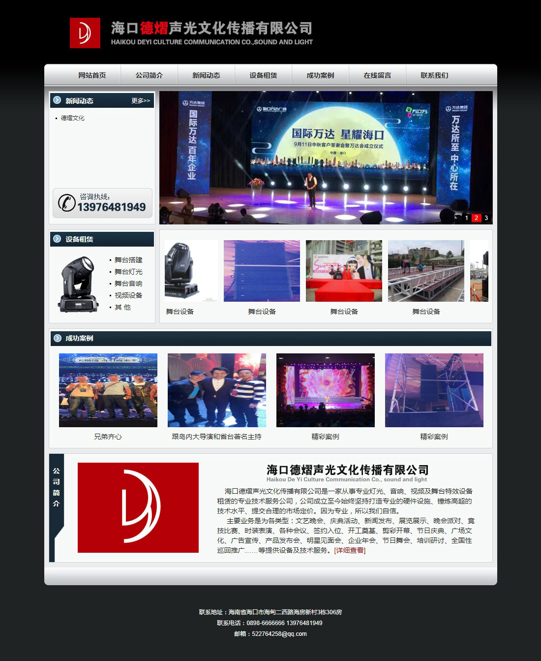Image resolution: width=541 pixels, height=661 pixels.
Task: Go to 成功案例 in navigation bar
Action: pyautogui.click(x=320, y=75)
